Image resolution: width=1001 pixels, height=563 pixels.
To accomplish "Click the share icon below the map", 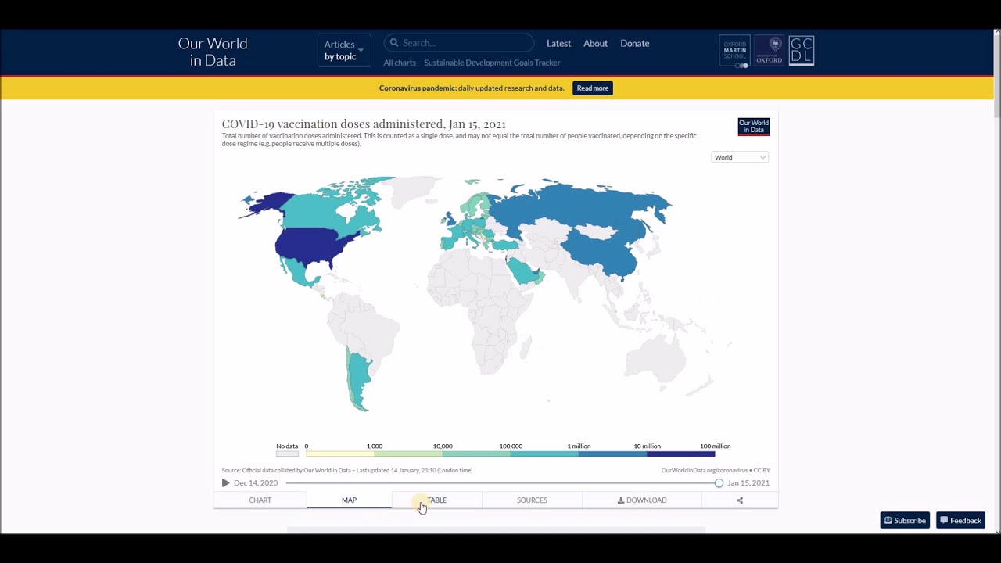I will 739,500.
